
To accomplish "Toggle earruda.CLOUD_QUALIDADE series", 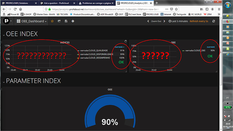I will pyautogui.click(x=94, y=51).
